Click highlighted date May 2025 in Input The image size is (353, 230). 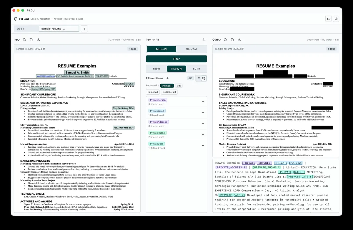pyautogui.click(x=129, y=84)
